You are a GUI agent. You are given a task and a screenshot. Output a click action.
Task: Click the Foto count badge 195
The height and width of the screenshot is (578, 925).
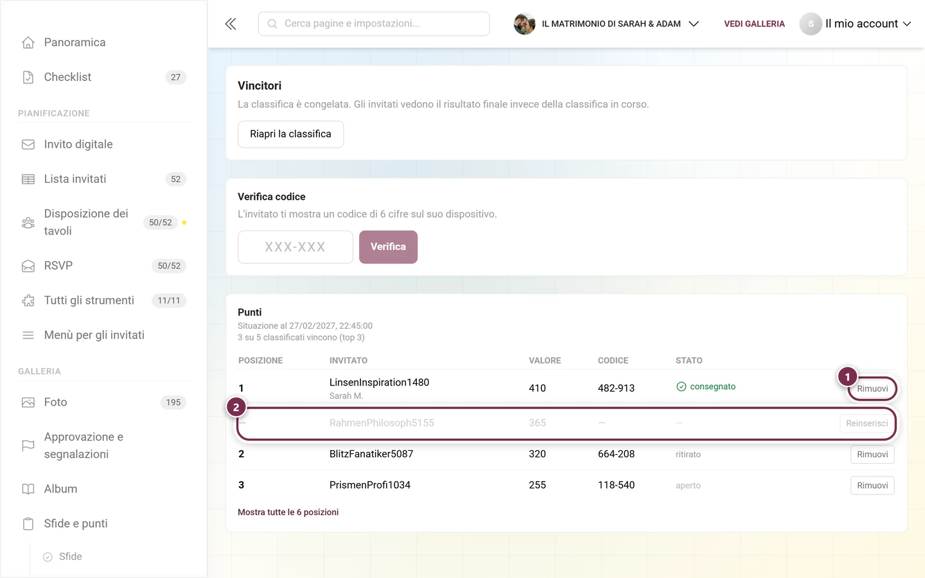click(x=173, y=403)
